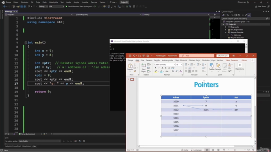The image size is (271, 152).
Task: Click the bulleted list icon in PowerPoint
Action: [186, 65]
